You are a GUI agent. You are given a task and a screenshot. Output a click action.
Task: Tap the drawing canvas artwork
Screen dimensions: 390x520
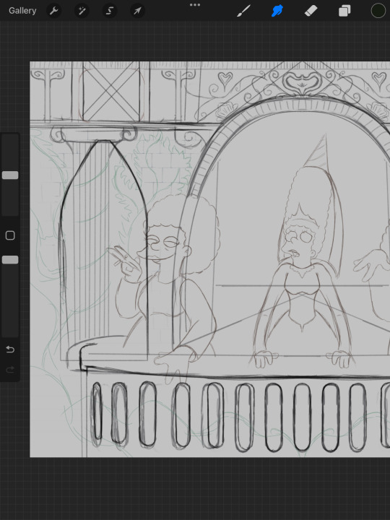click(210, 259)
